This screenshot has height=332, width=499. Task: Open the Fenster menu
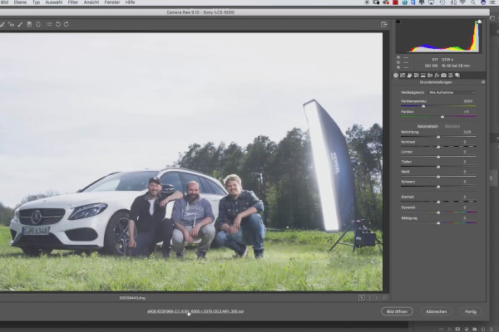pyautogui.click(x=112, y=2)
